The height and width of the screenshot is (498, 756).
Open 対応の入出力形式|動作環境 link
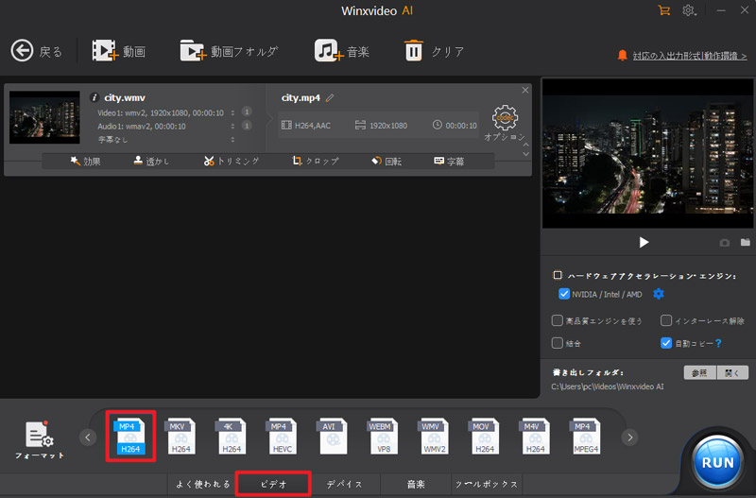tap(690, 56)
